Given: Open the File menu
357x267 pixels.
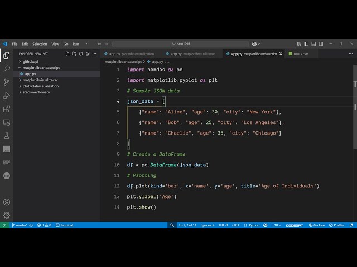Looking at the screenshot, I should (15, 44).
